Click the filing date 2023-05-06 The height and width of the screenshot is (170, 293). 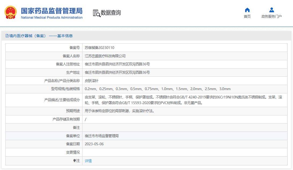[94, 144]
